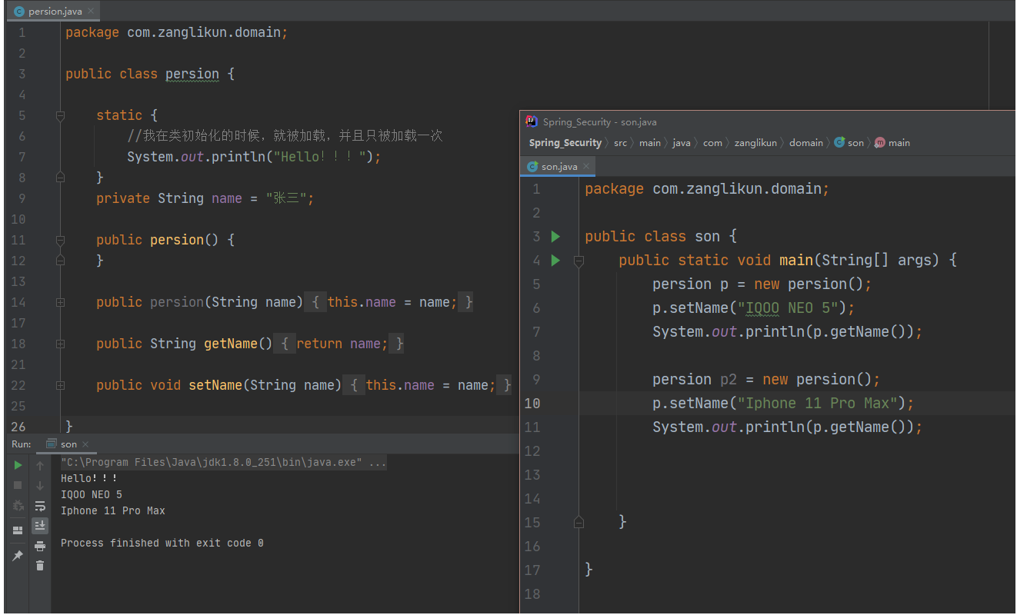This screenshot has height=615, width=1017.
Task: Rerun the son application with the green arrow
Action: pyautogui.click(x=17, y=464)
